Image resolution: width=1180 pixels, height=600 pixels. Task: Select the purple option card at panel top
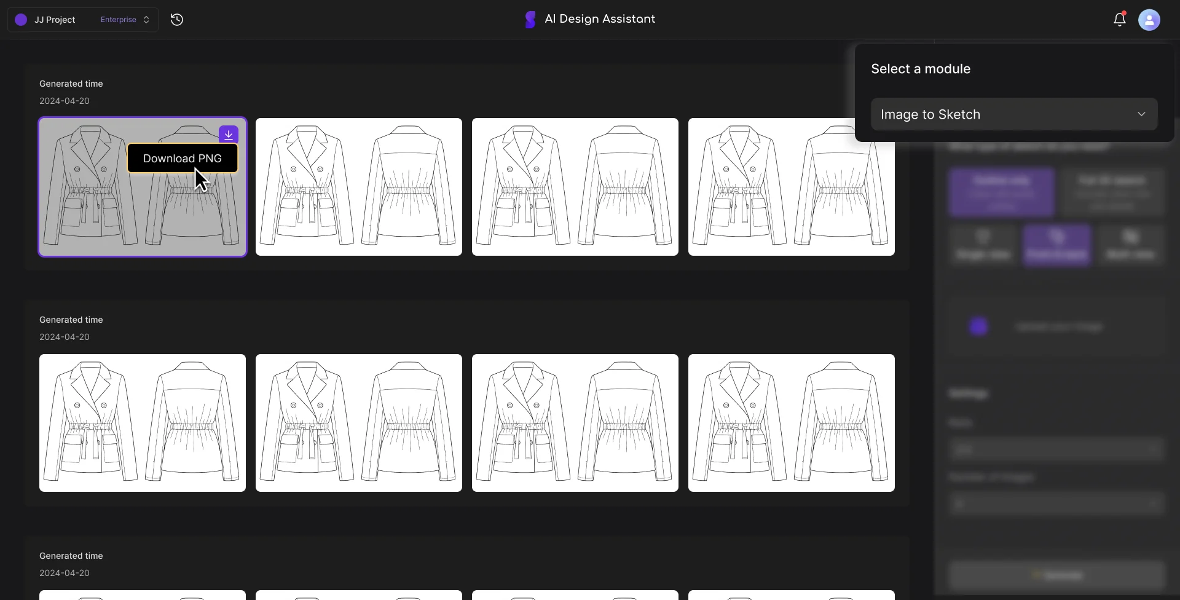tap(1002, 192)
